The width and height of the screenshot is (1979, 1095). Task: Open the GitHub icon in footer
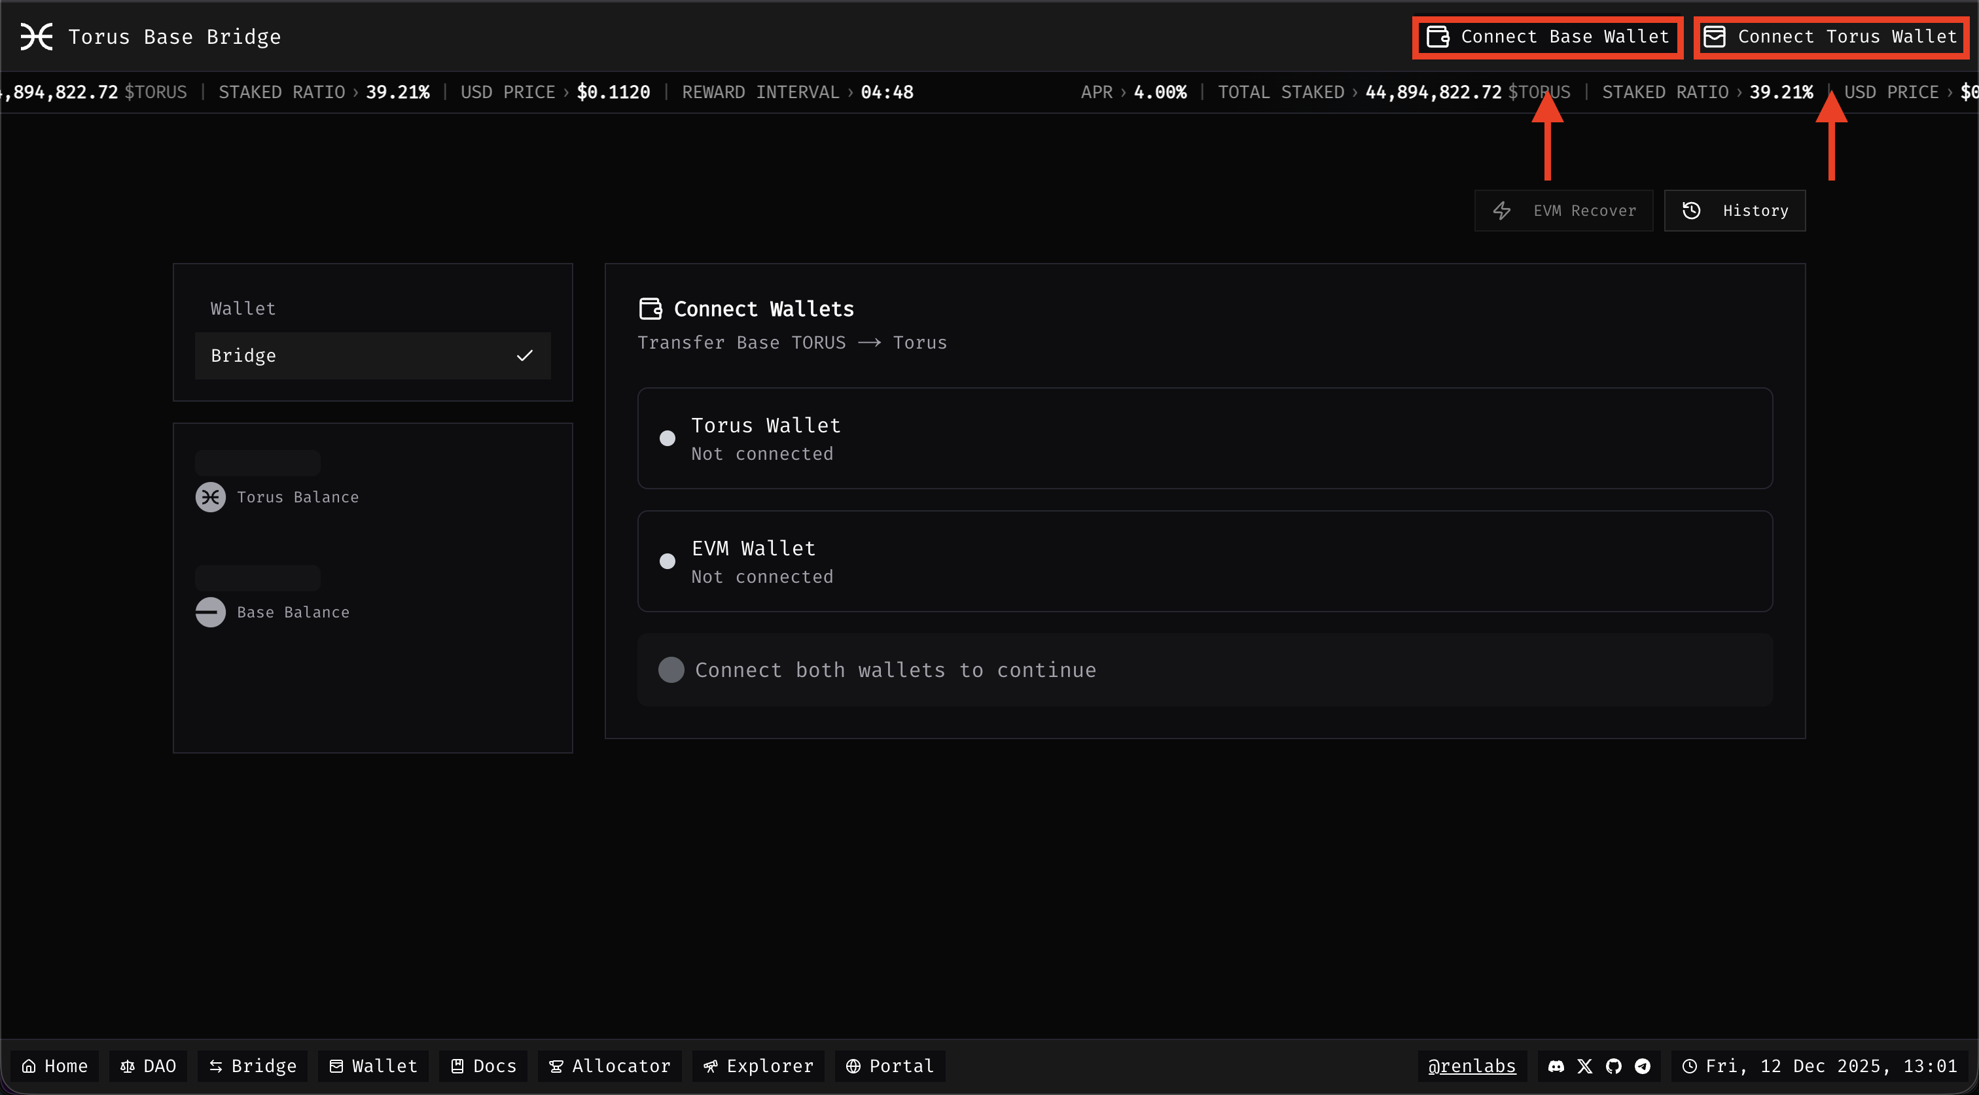1613,1066
